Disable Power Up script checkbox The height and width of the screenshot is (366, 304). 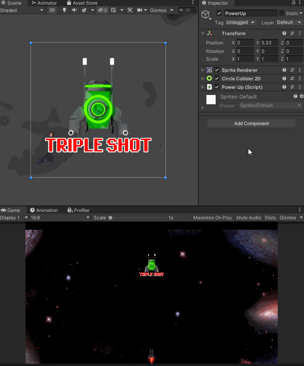click(x=217, y=87)
